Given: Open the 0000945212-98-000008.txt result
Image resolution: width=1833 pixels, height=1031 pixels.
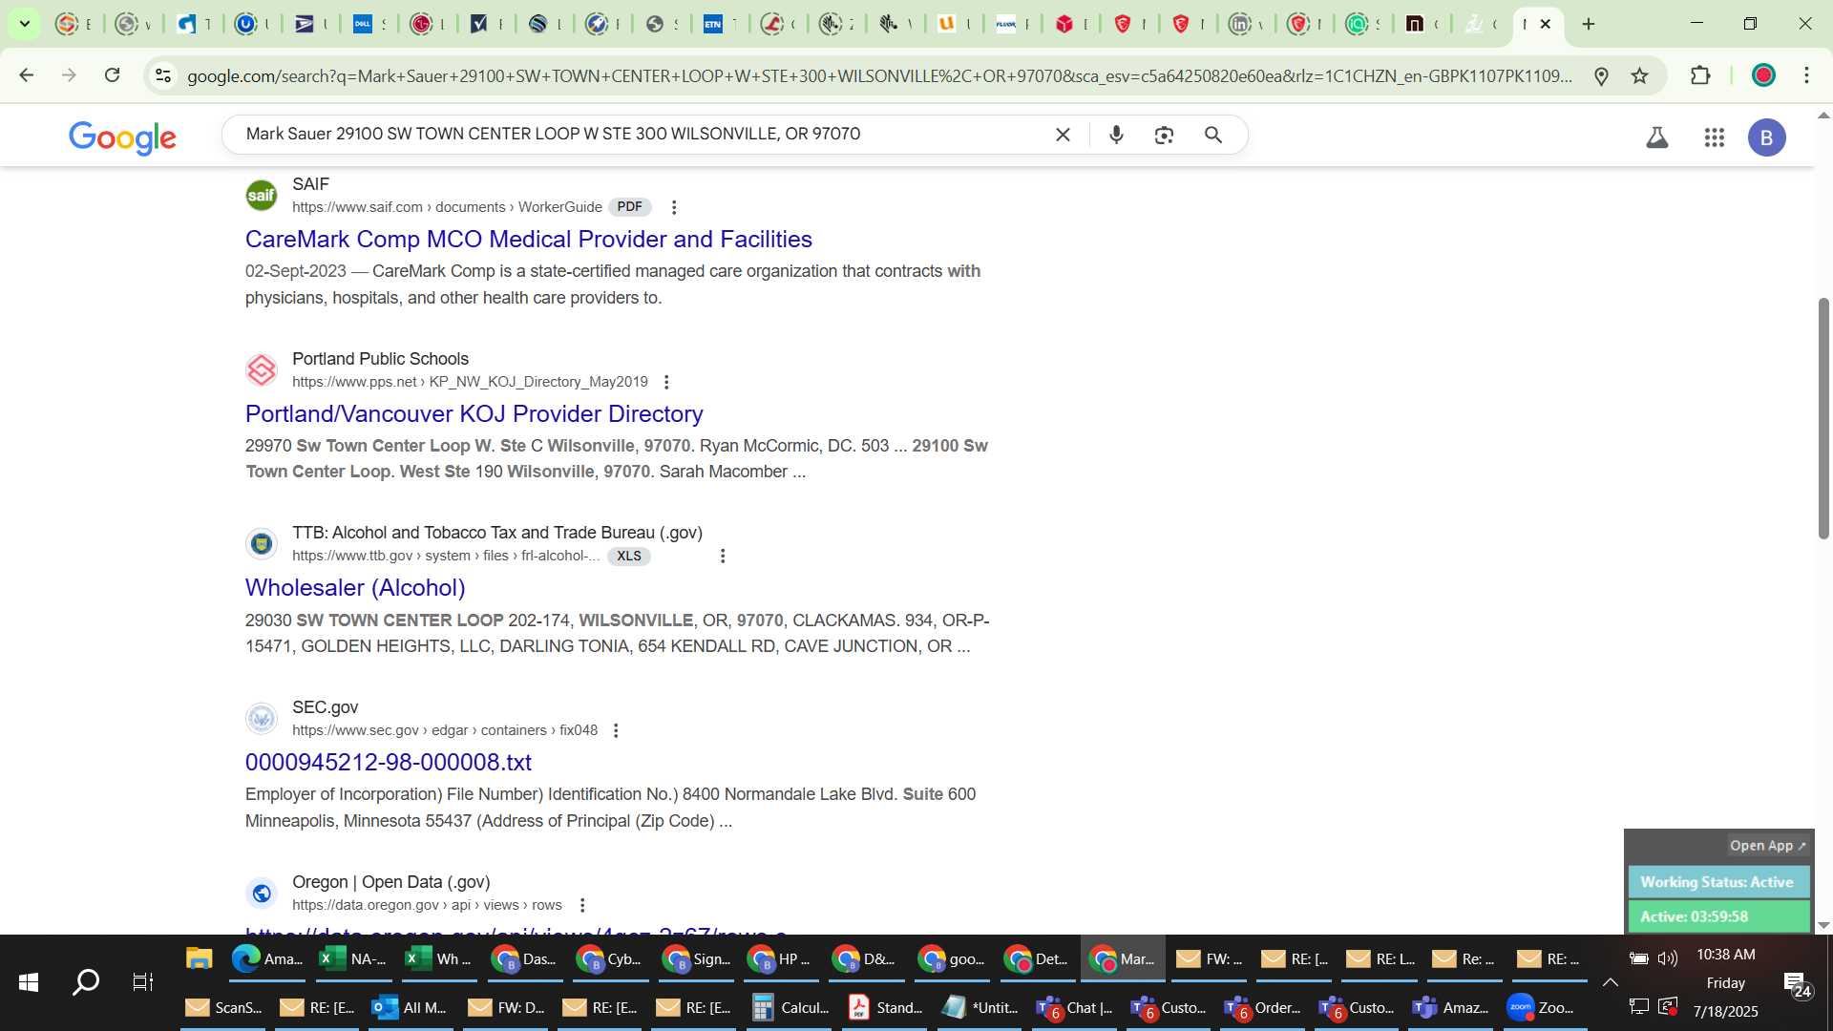Looking at the screenshot, I should (x=388, y=762).
